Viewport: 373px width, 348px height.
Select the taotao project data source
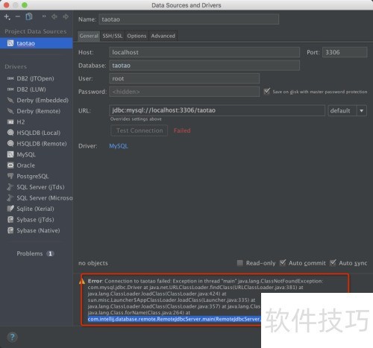coord(37,43)
